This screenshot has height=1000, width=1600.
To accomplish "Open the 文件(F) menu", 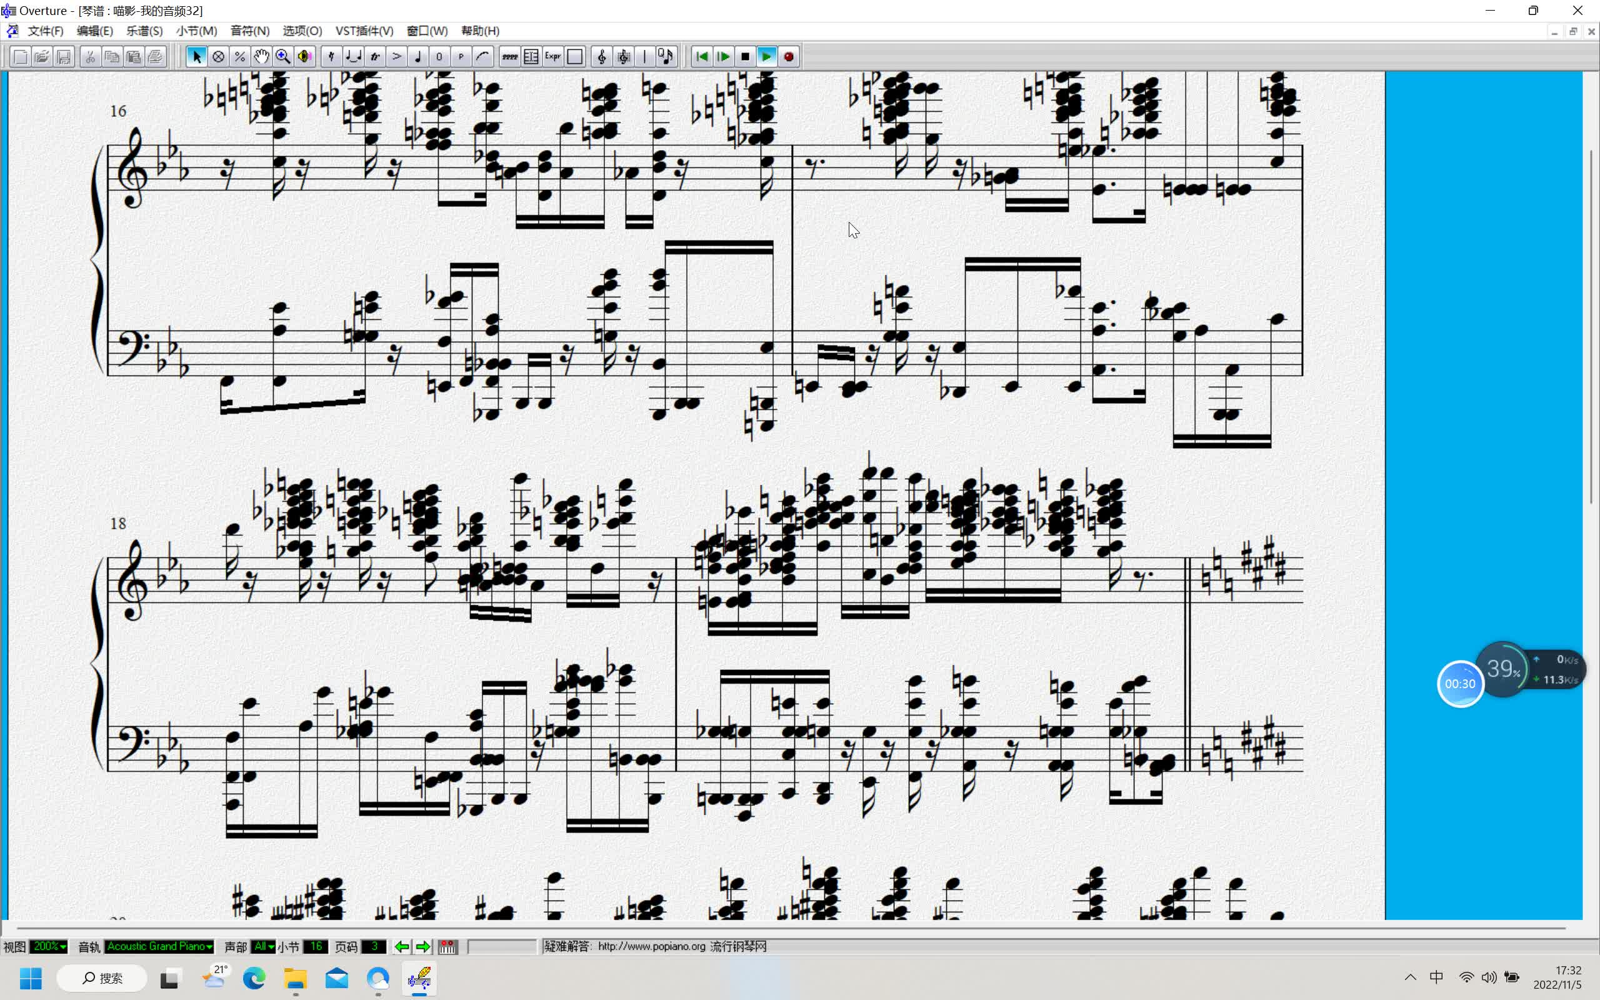I will click(46, 31).
